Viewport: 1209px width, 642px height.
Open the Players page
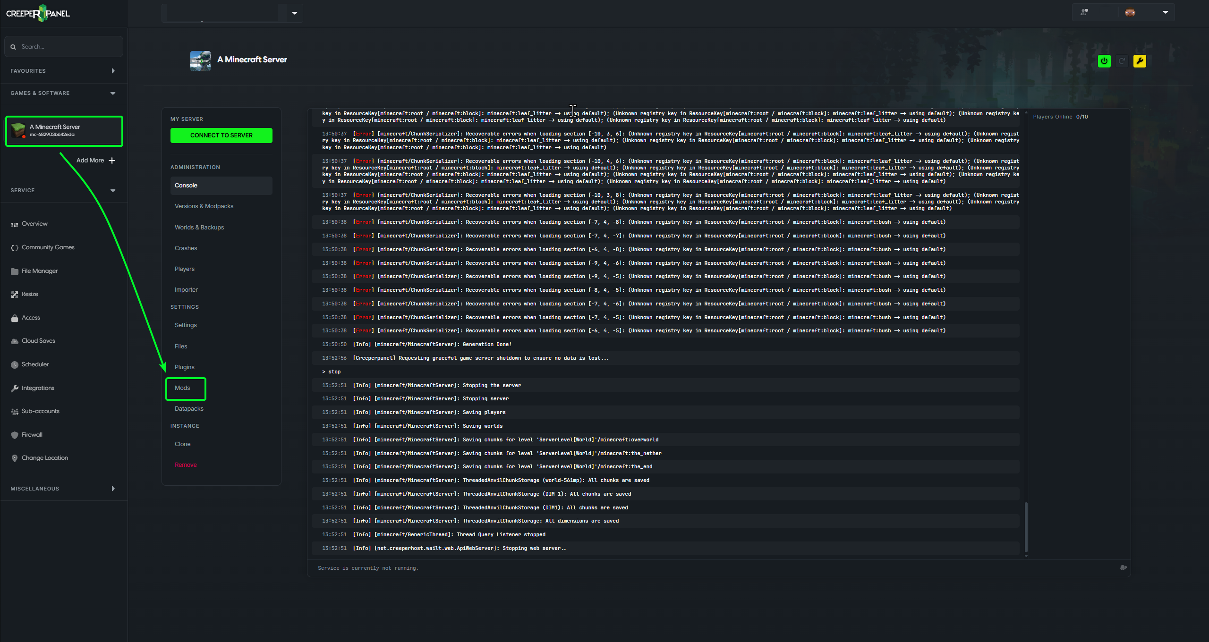click(184, 269)
